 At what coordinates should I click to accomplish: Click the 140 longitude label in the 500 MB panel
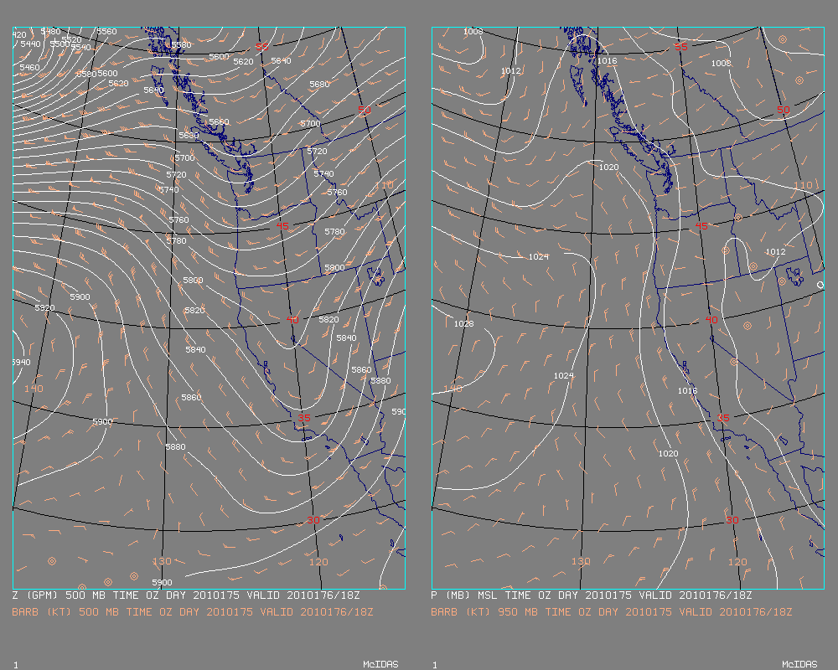[x=34, y=389]
